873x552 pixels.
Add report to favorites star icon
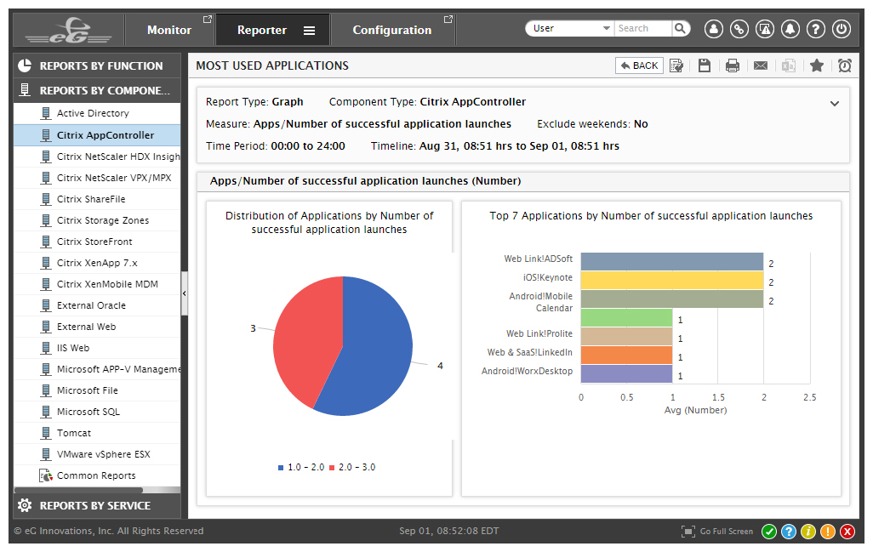point(817,65)
